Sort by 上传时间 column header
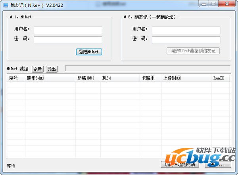238x175 pixels. coord(186,78)
